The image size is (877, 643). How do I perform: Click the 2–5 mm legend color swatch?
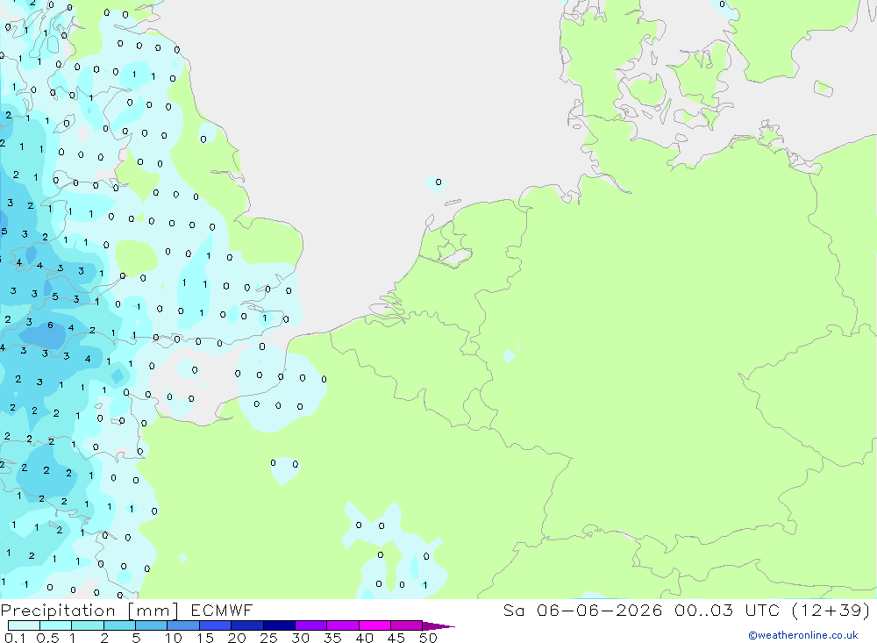click(119, 625)
